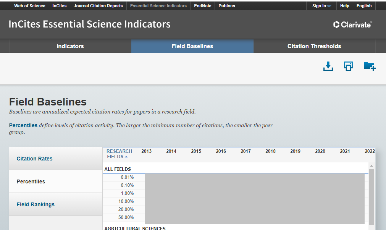Click the 2013 column header
The width and height of the screenshot is (386, 230).
point(147,151)
